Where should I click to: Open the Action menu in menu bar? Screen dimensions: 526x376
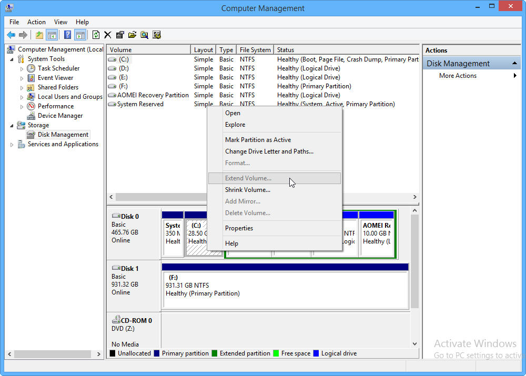tap(36, 22)
